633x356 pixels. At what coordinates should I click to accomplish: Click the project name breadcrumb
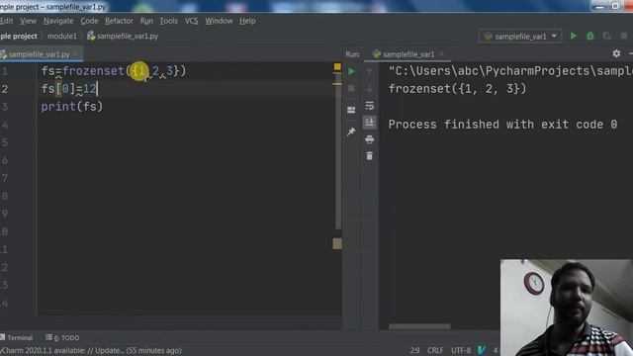[19, 37]
